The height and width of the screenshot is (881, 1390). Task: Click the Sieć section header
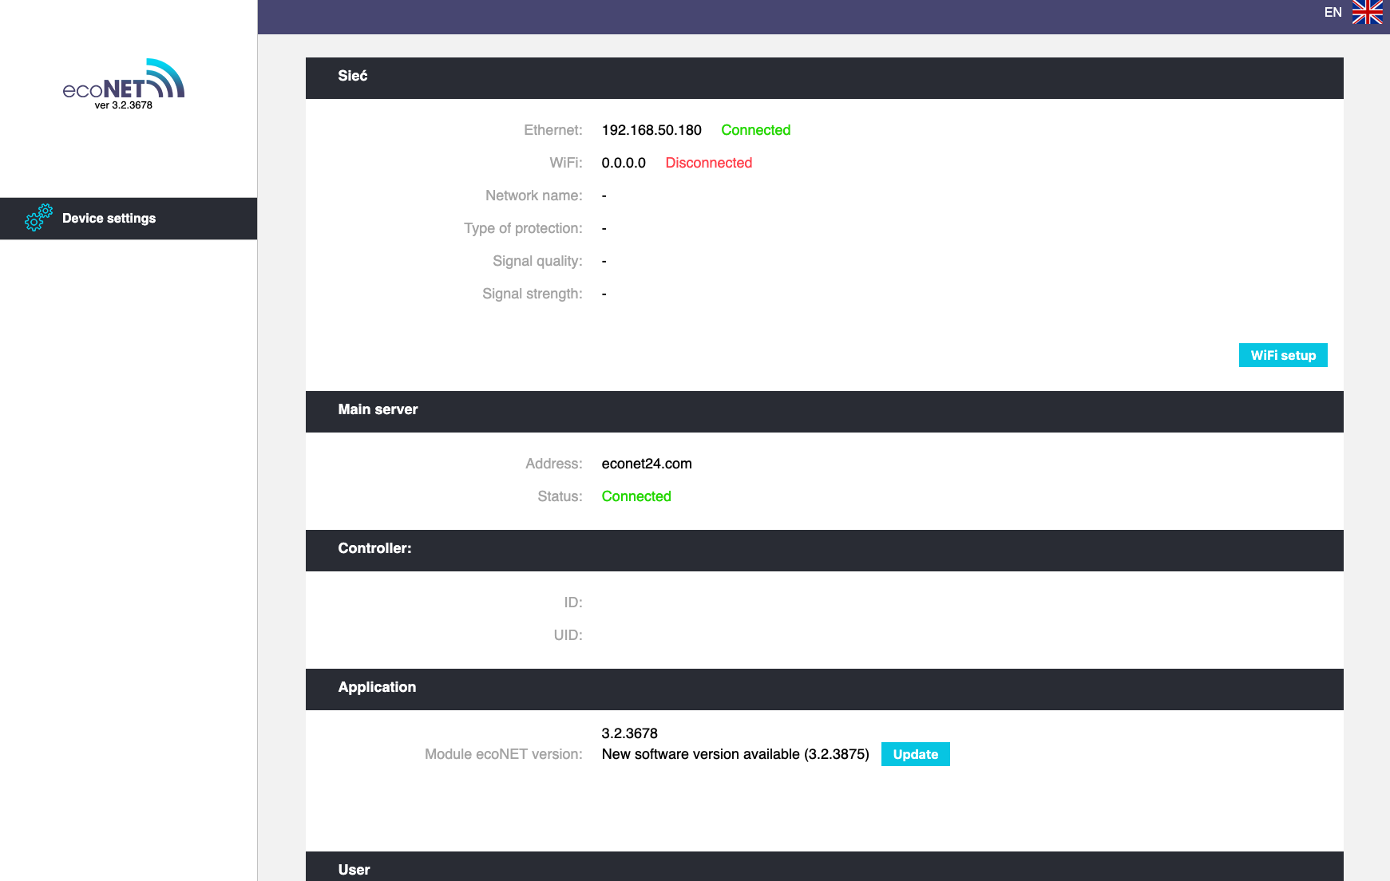(824, 78)
